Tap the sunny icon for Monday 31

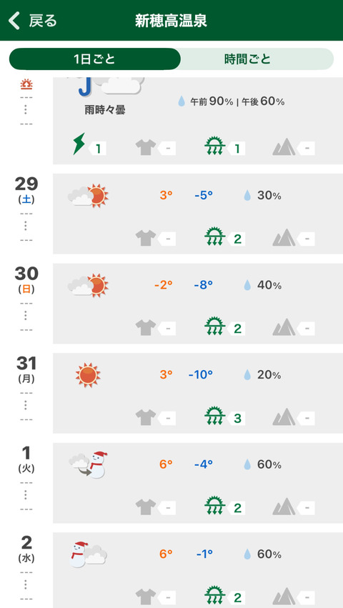coord(88,375)
